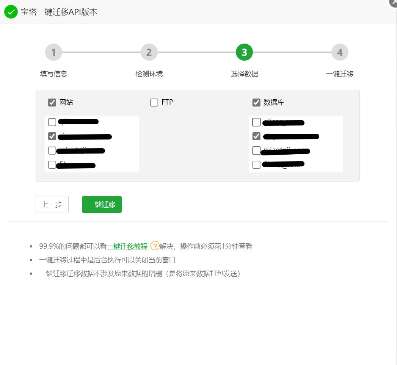Uncheck the selected second database entry

(x=256, y=136)
